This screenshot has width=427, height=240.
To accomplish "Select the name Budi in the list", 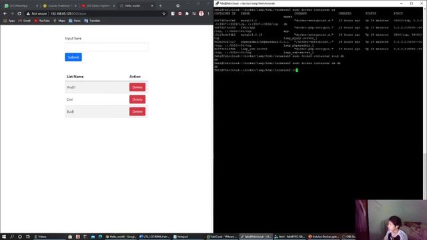I will pyautogui.click(x=70, y=111).
